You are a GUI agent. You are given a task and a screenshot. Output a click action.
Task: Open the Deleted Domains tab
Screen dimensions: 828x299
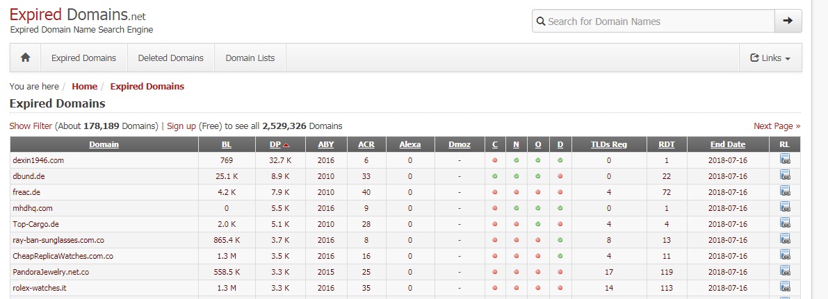(170, 58)
